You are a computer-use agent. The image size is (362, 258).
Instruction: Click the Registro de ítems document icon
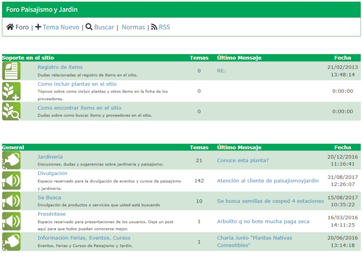coord(11,71)
